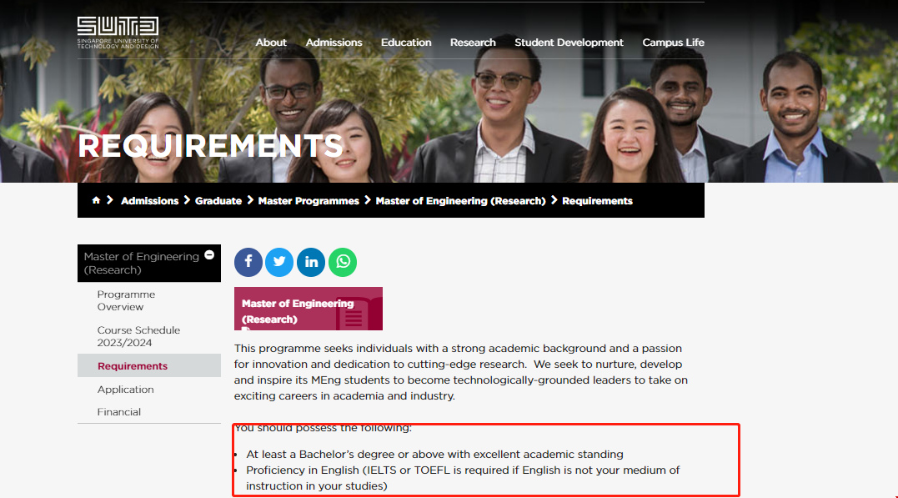Click the home icon in the breadcrumb
This screenshot has height=498, width=898.
[95, 200]
